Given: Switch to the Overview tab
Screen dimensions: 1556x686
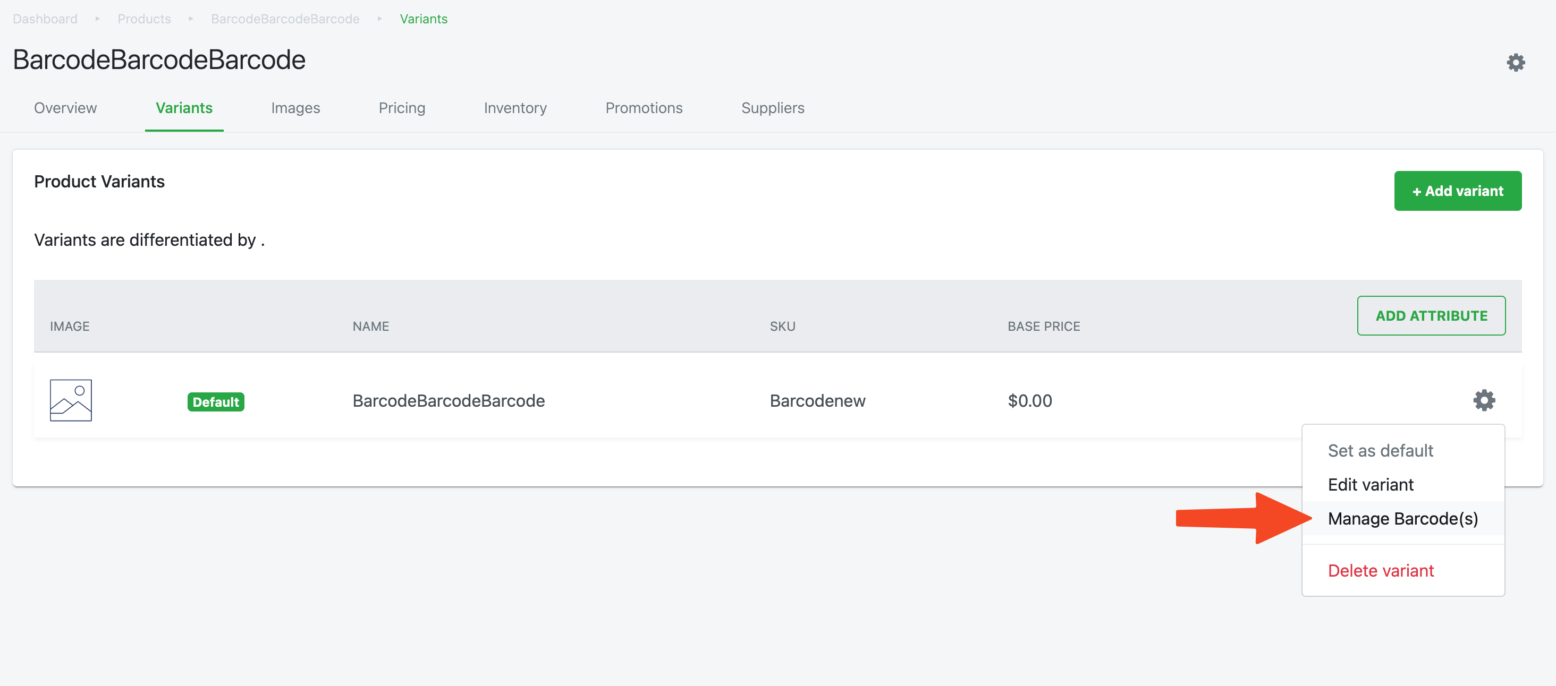Looking at the screenshot, I should pos(65,108).
